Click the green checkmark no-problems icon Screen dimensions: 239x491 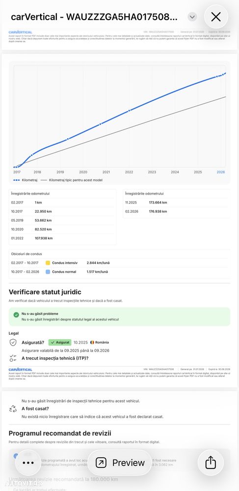click(16, 315)
